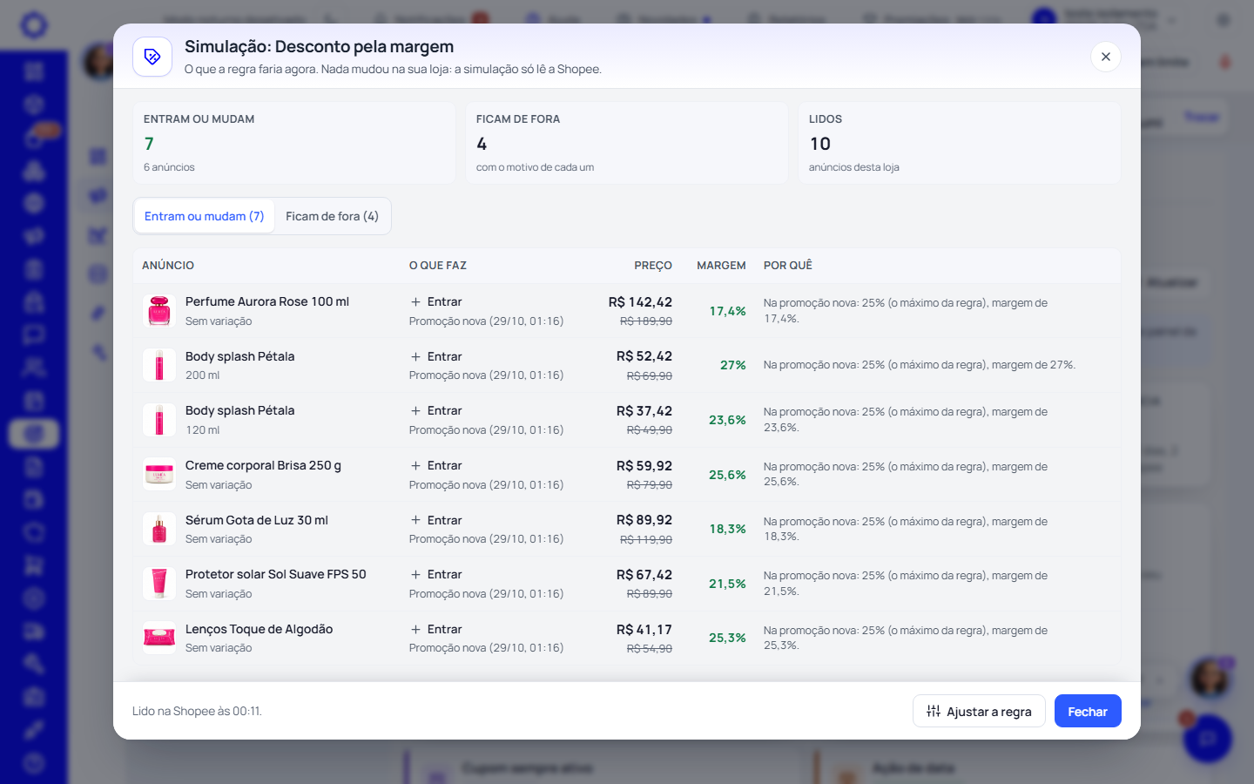Click the "O QUE FAZ" column header
This screenshot has width=1254, height=784.
point(438,266)
